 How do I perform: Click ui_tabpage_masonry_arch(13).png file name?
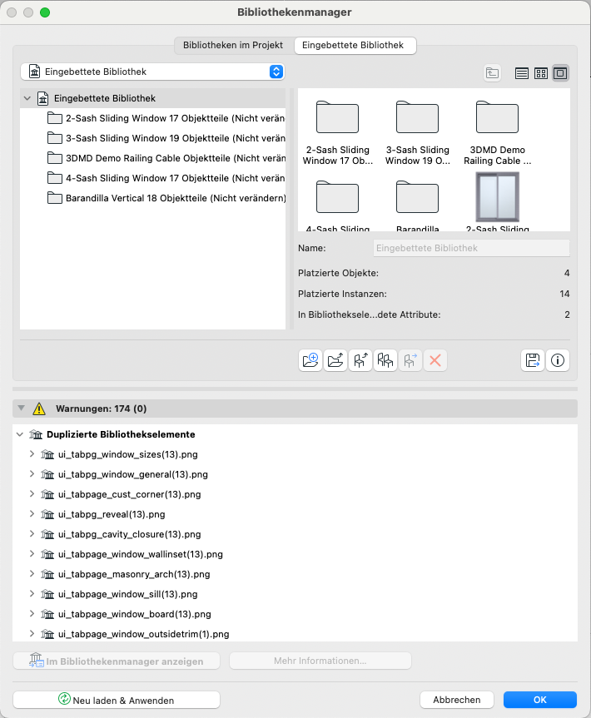[x=134, y=574]
